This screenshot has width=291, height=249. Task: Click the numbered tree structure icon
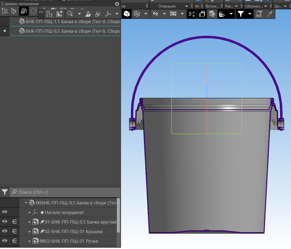pos(5,11)
